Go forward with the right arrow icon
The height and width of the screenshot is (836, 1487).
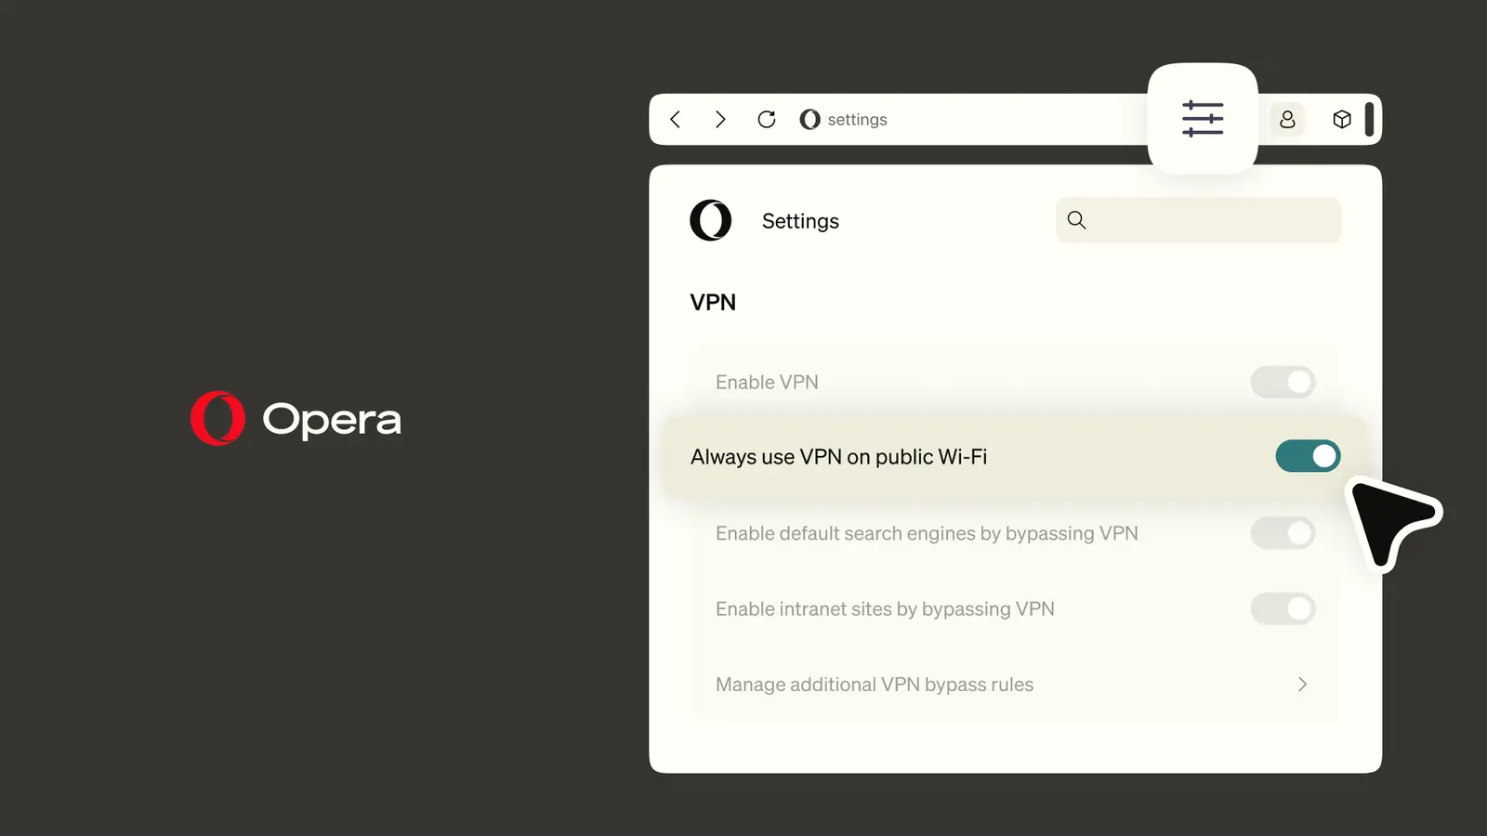720,119
